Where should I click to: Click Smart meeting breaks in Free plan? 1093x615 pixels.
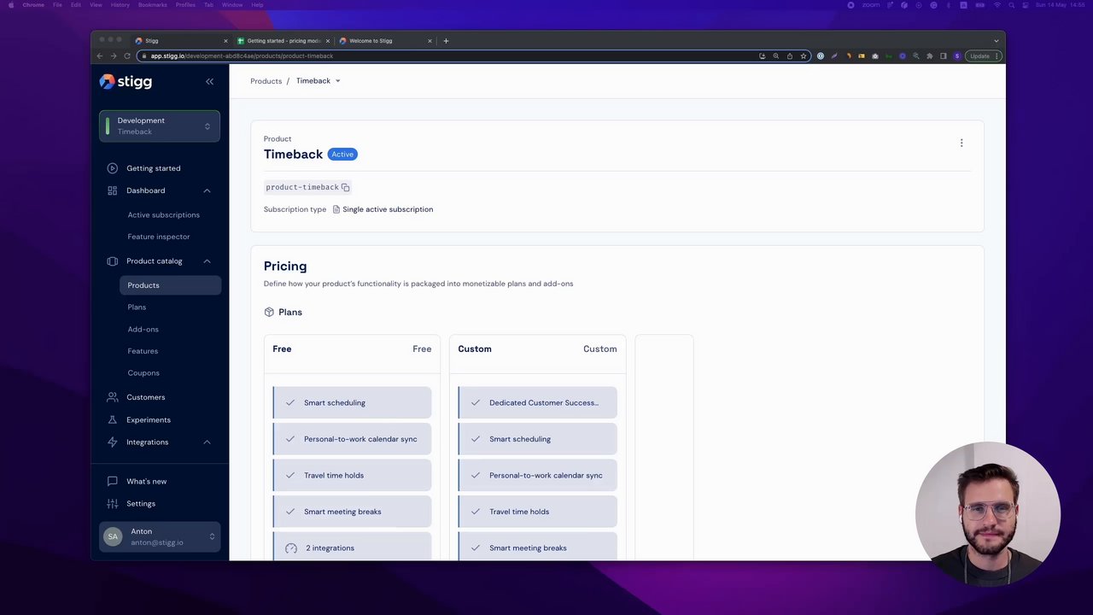pos(352,512)
